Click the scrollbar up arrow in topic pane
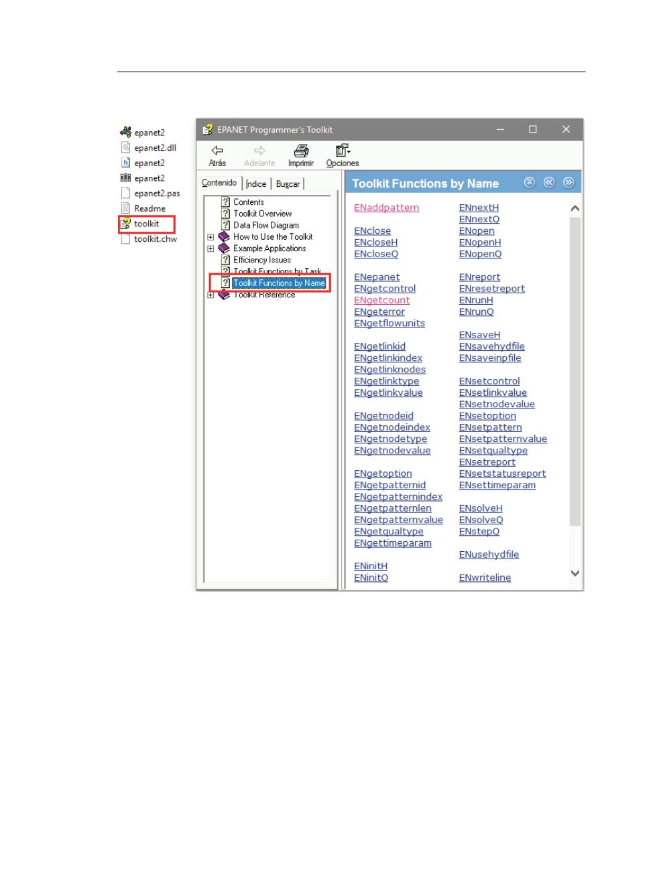Screen dimensions: 663x876 575,208
